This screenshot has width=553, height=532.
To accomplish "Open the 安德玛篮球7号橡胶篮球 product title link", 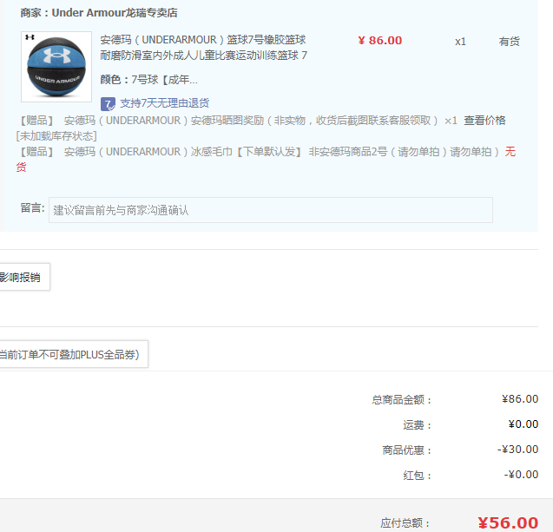I will click(x=203, y=48).
